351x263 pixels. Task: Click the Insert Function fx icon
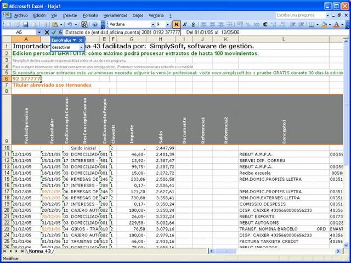tap(60, 32)
